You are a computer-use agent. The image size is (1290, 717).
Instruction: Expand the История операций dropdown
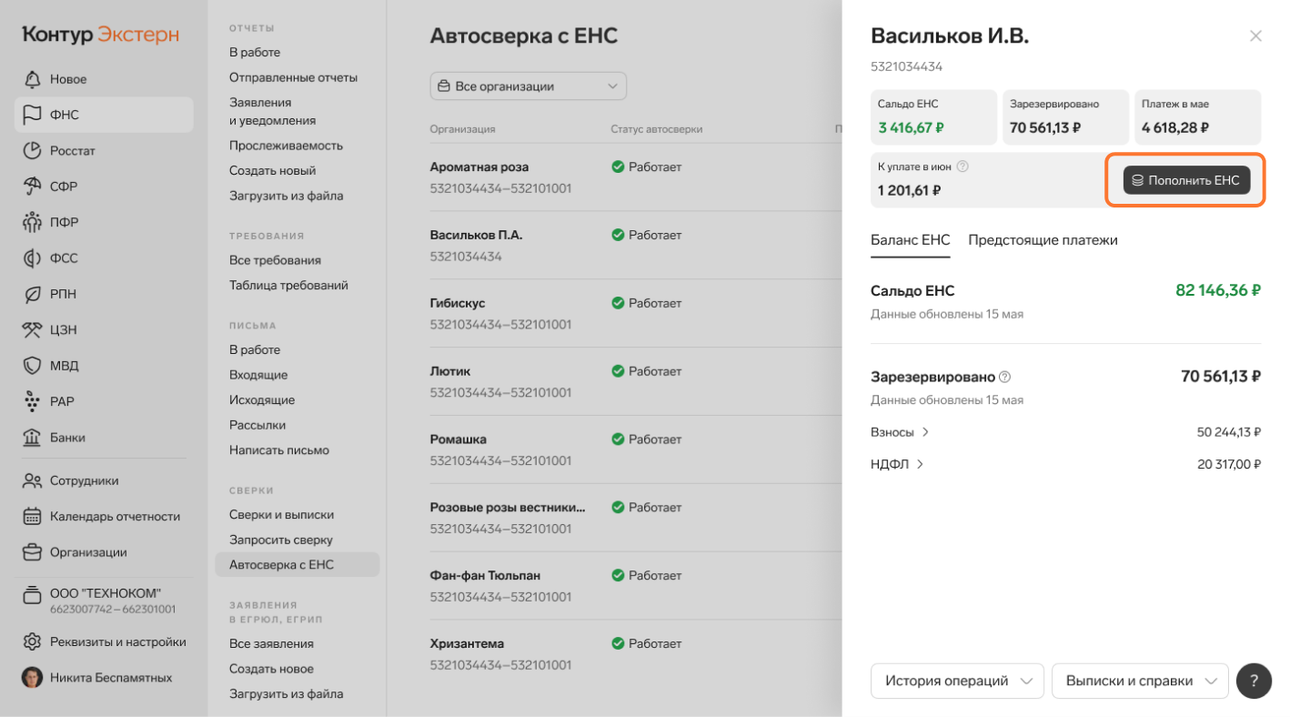click(957, 681)
